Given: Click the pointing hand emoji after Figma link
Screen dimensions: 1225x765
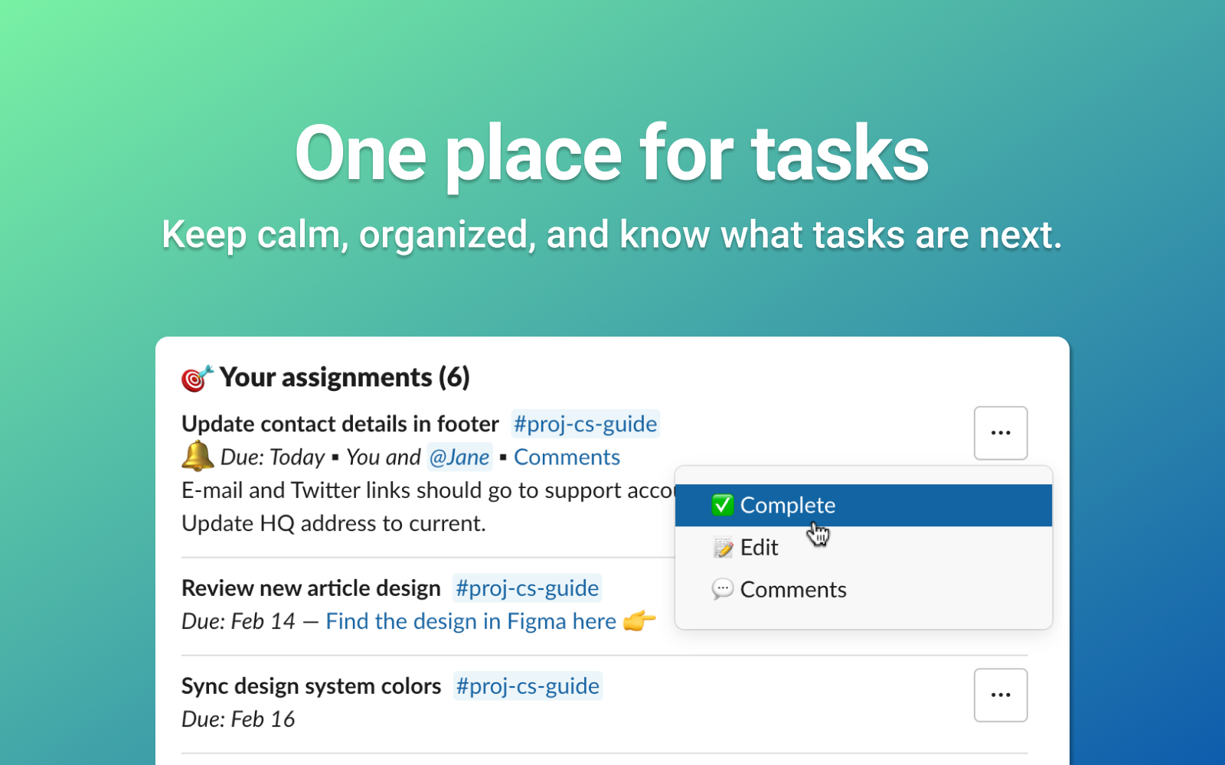Looking at the screenshot, I should [639, 620].
